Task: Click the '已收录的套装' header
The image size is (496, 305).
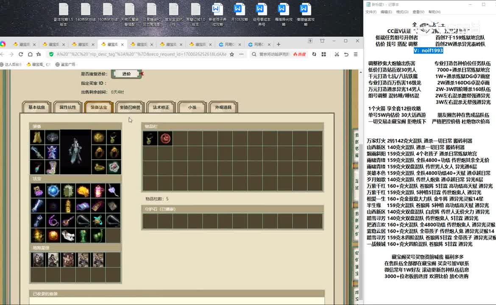Action: 45,294
